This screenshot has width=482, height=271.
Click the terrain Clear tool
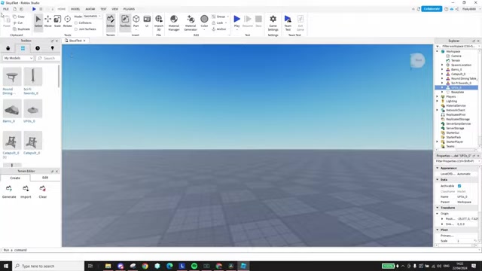point(43,192)
